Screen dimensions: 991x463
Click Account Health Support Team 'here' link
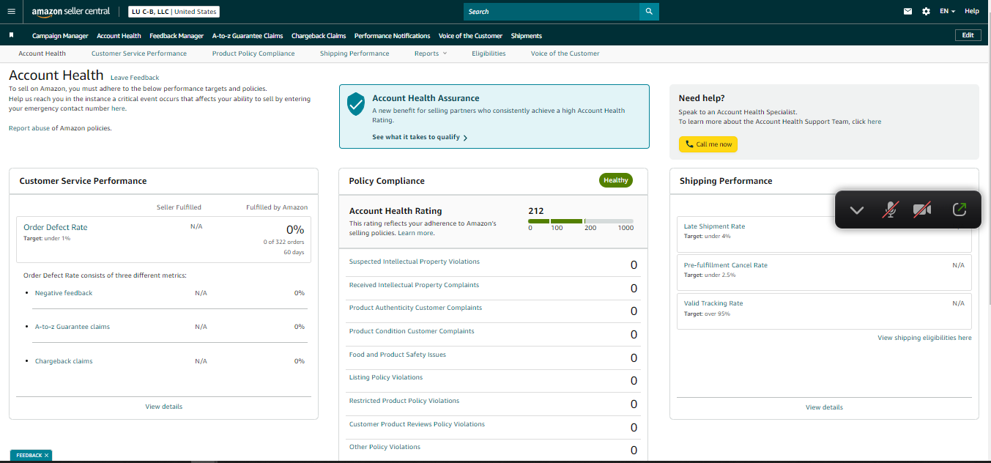(875, 122)
